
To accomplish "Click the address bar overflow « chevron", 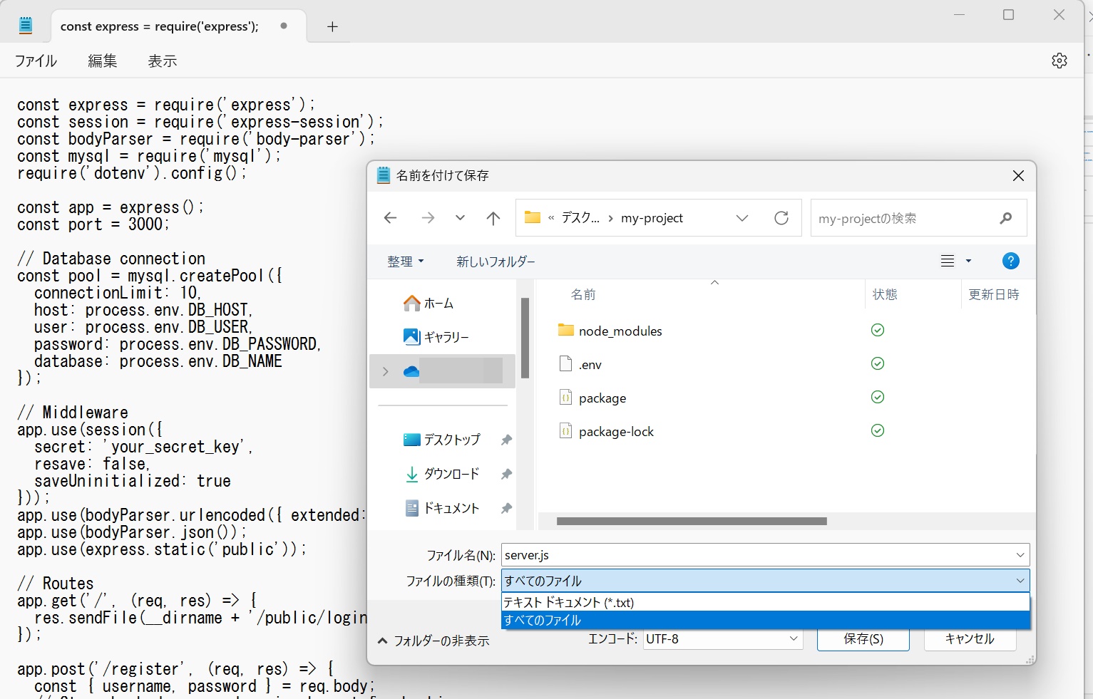I will tap(551, 218).
